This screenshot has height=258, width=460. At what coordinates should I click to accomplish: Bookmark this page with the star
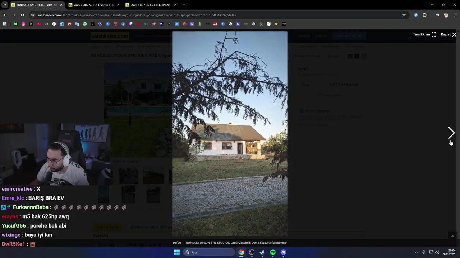tap(404, 15)
